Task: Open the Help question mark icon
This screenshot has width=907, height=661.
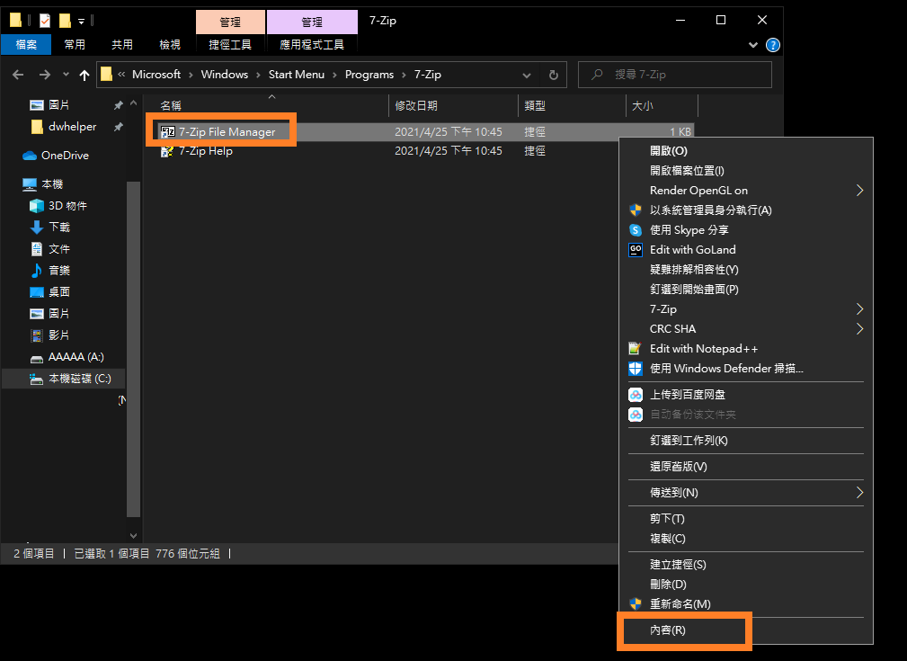Action: (x=772, y=45)
